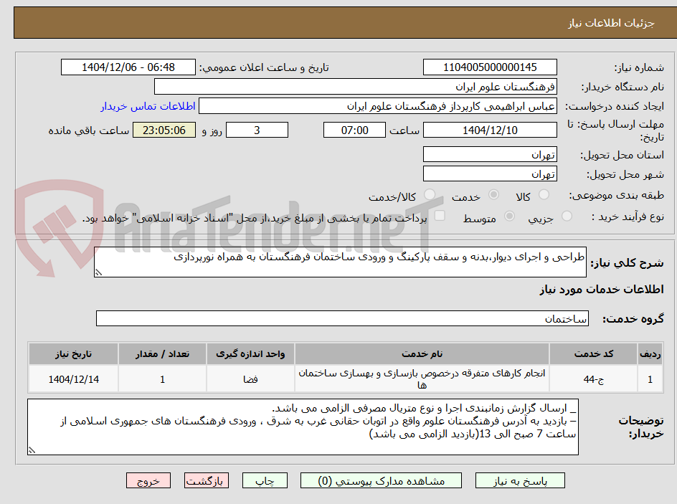Click the need date cell 1404/12/14
The image size is (677, 504).
(x=73, y=379)
